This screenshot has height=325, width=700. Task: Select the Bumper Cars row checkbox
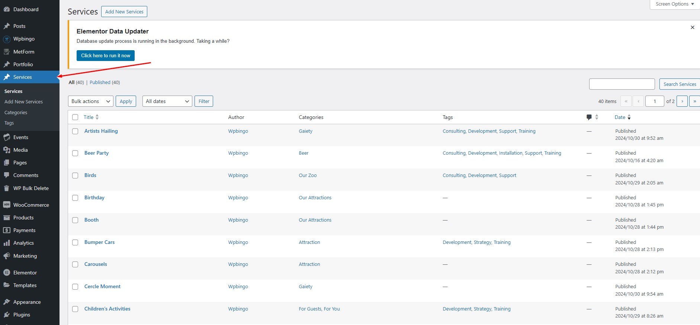coord(75,242)
